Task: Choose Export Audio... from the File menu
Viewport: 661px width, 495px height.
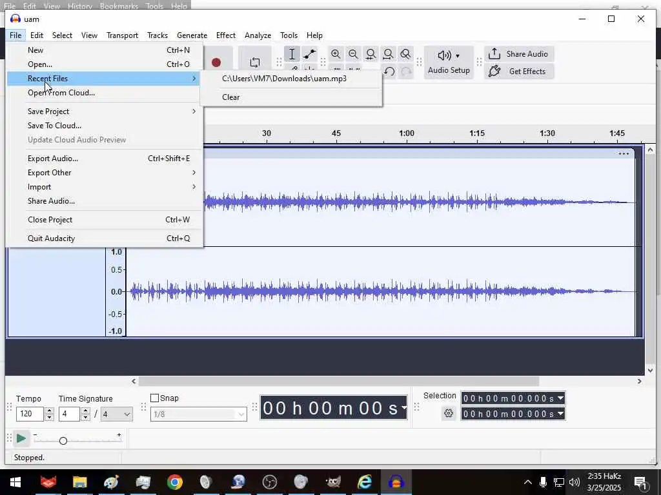Action: (x=105, y=159)
